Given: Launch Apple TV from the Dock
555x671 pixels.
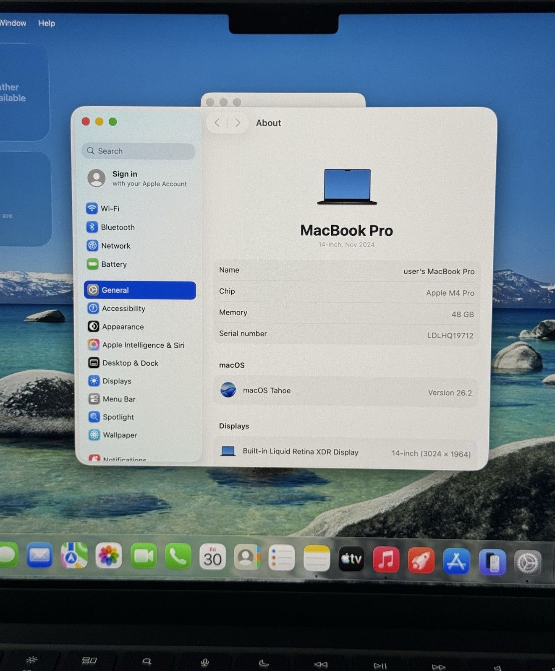Looking at the screenshot, I should [351, 559].
